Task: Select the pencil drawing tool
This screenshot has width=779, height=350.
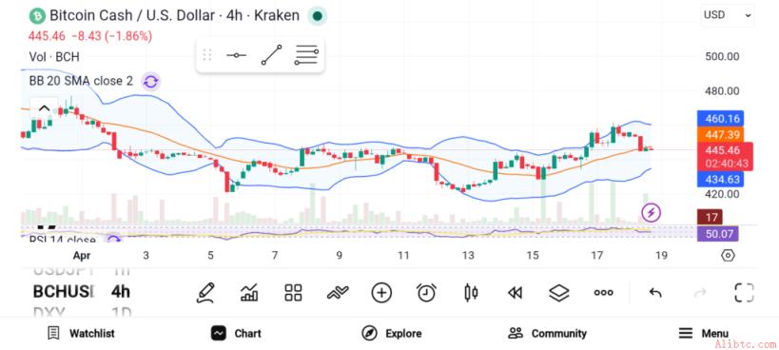Action: coord(205,292)
